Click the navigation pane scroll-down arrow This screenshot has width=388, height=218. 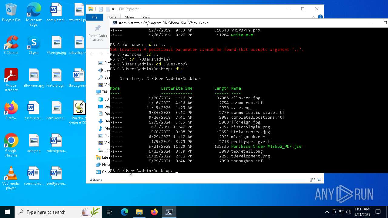[x=131, y=174]
